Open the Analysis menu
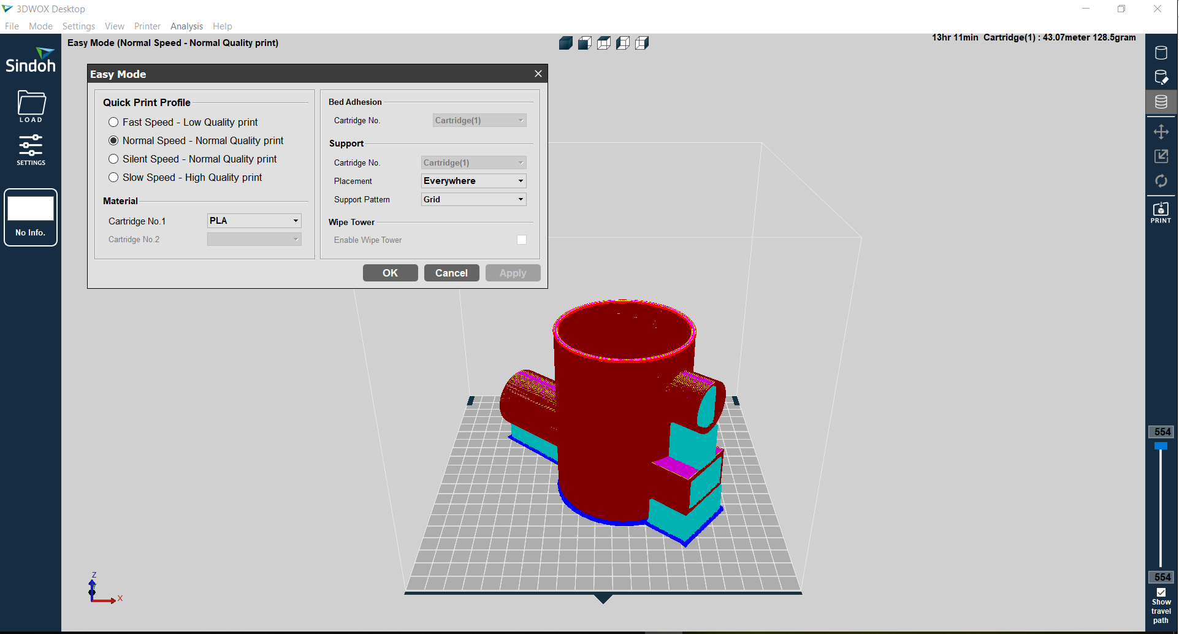This screenshot has height=634, width=1179. (186, 26)
